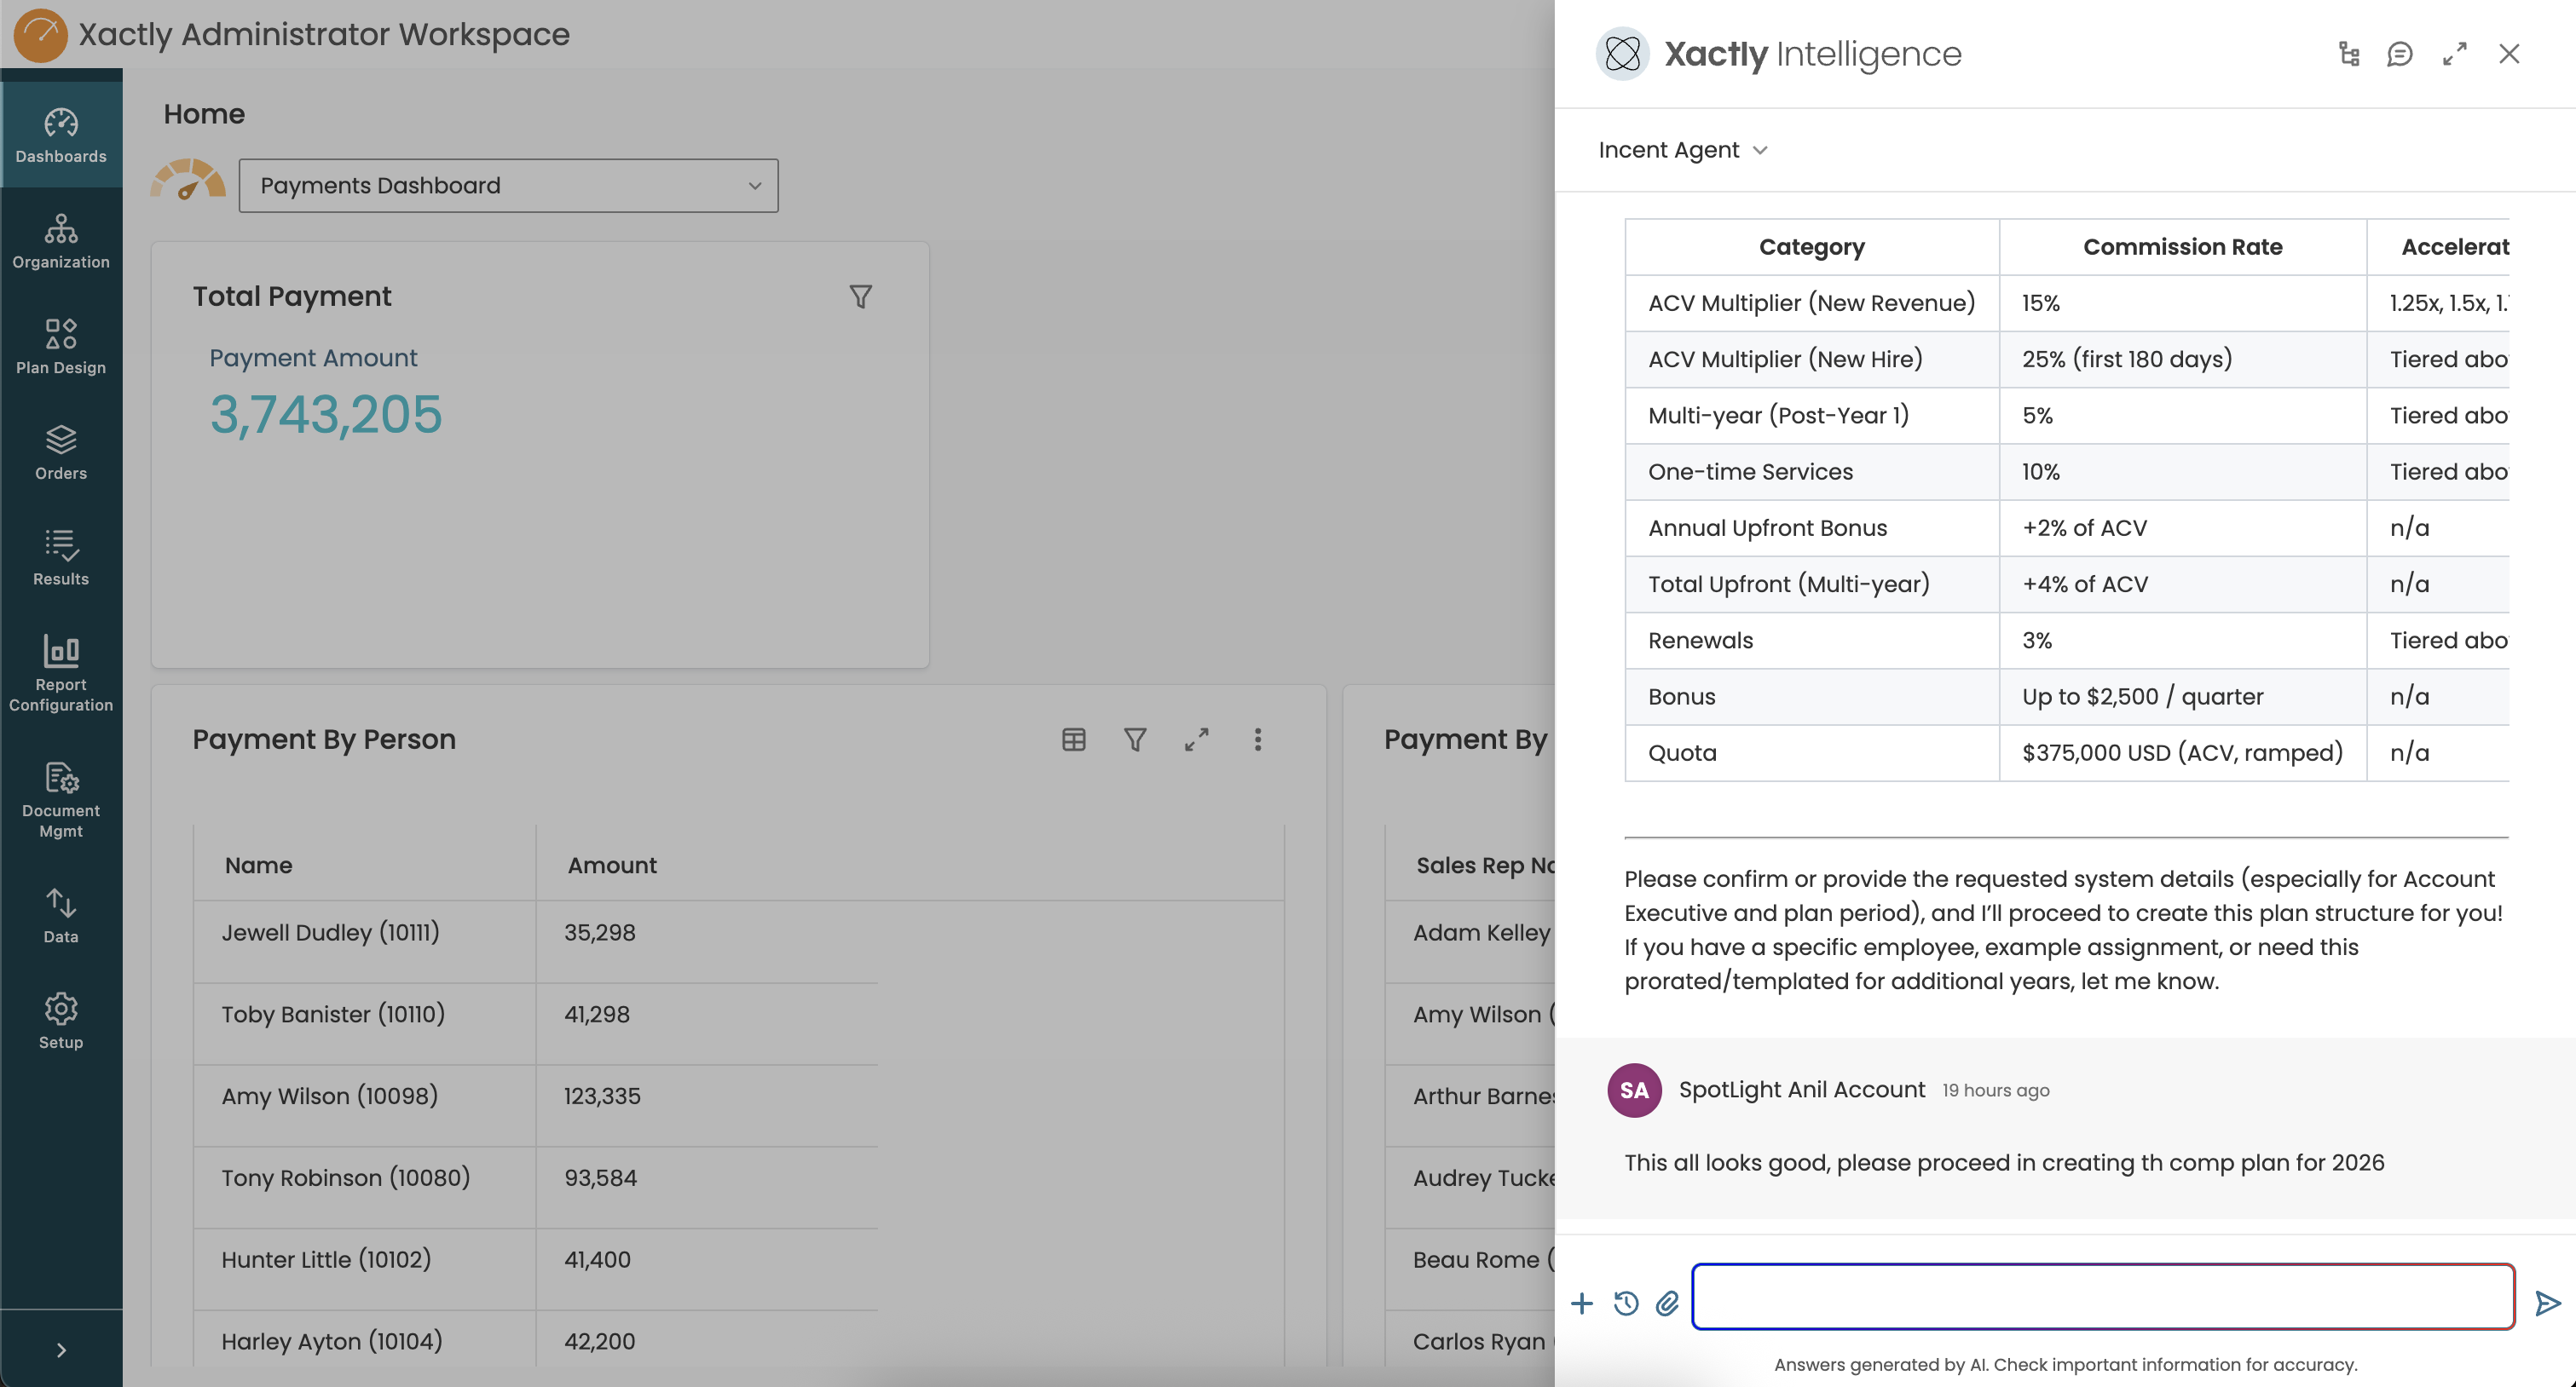Expand the Incent Agent selector
Screen dimensions: 2576x1387
(1683, 150)
